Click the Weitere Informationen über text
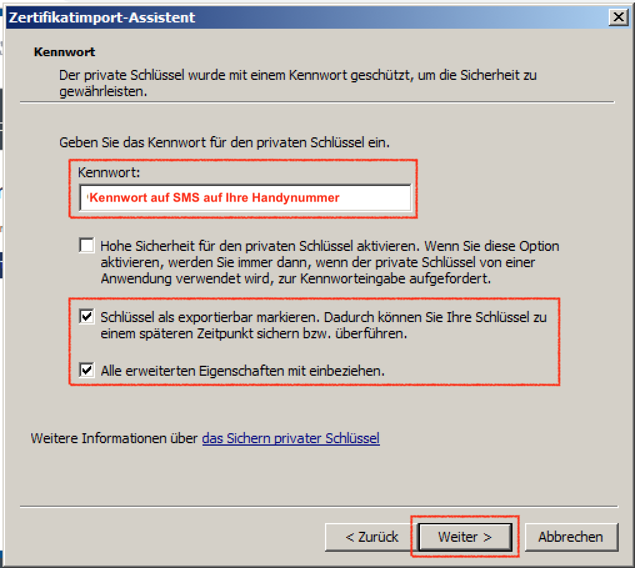 click(x=114, y=439)
